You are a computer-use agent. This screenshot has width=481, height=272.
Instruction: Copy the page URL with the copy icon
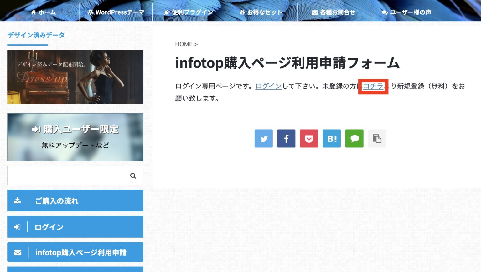pos(377,138)
